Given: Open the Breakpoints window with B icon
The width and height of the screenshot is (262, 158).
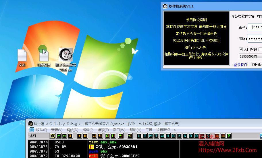Looking at the screenshot, I should (191, 136).
